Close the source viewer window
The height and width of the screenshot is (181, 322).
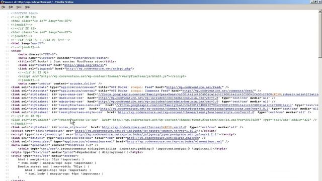pyautogui.click(x=319, y=2)
